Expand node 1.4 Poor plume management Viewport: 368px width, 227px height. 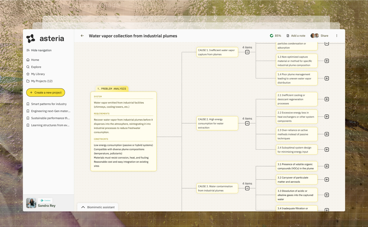click(327, 78)
